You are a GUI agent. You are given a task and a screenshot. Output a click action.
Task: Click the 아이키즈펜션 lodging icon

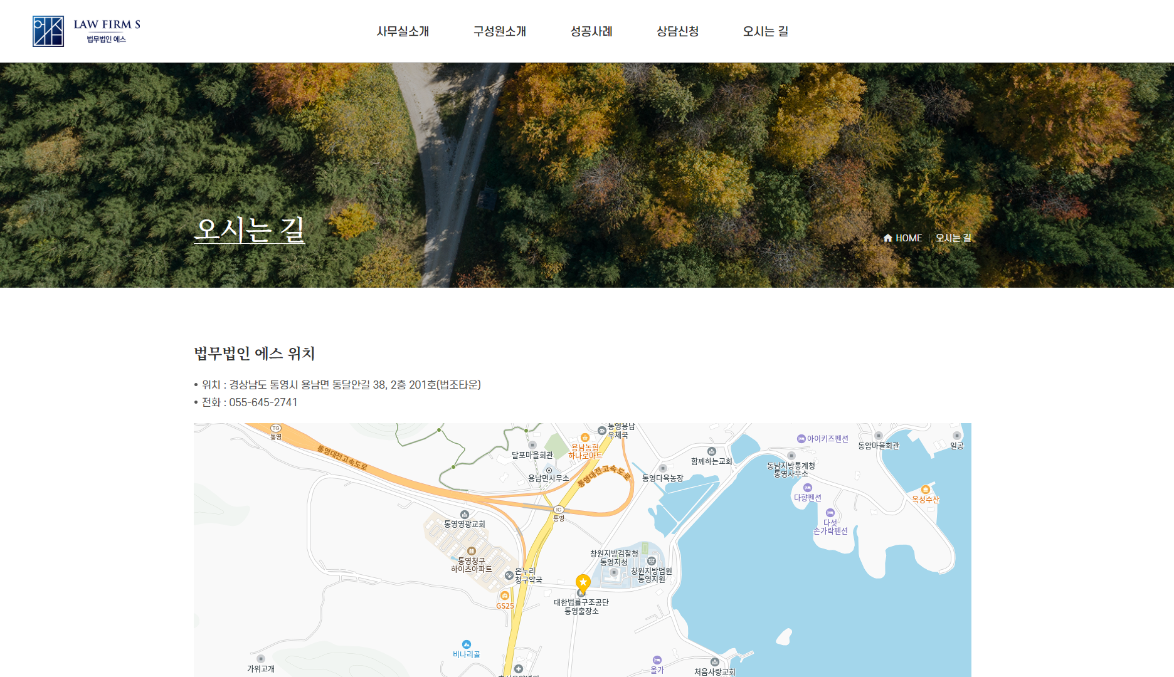[801, 439]
